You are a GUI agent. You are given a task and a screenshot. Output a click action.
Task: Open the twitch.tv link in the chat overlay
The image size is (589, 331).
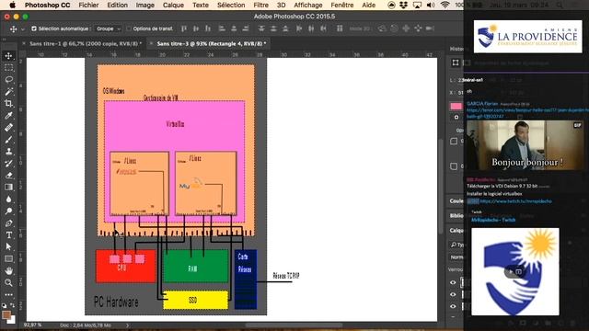tap(515, 201)
